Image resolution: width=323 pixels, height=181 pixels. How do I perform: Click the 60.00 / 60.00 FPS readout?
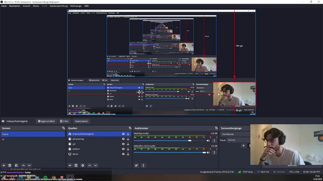coord(312,172)
